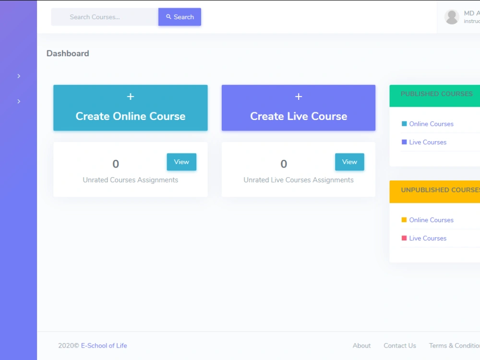Open Unpublished Live Courses link

pyautogui.click(x=428, y=238)
